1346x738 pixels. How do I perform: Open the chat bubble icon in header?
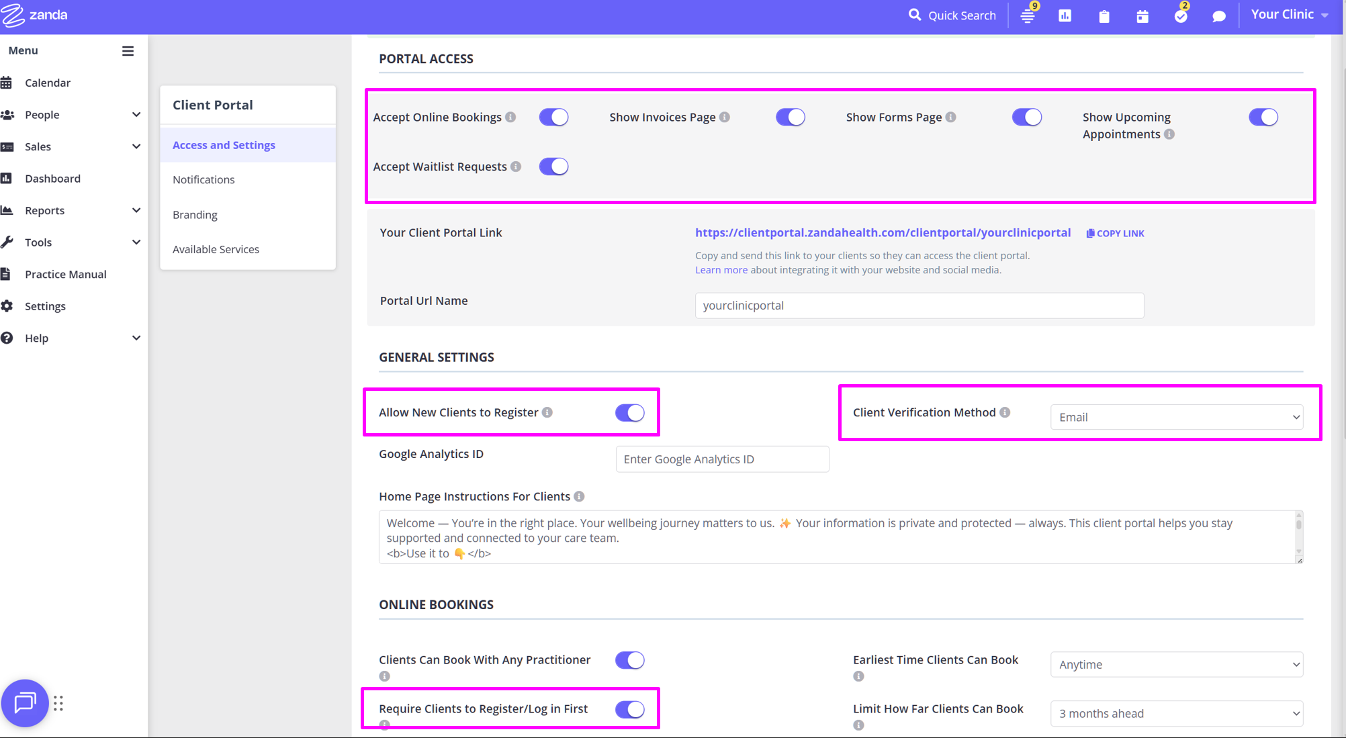(1219, 16)
